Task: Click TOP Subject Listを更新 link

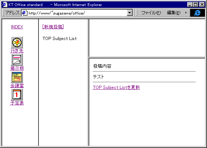Action: pos(116,87)
